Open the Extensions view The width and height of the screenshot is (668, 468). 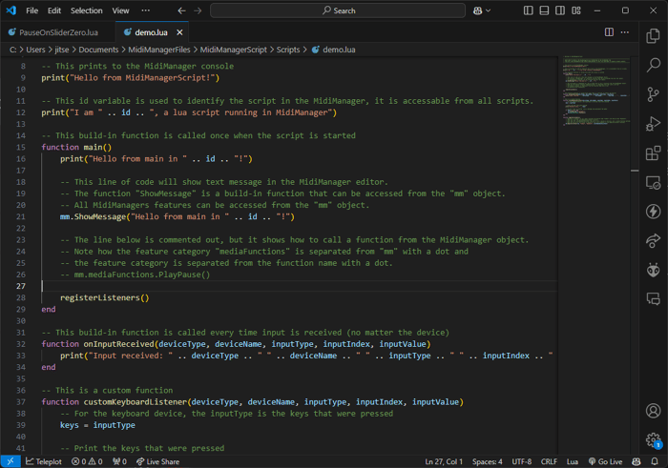click(653, 153)
